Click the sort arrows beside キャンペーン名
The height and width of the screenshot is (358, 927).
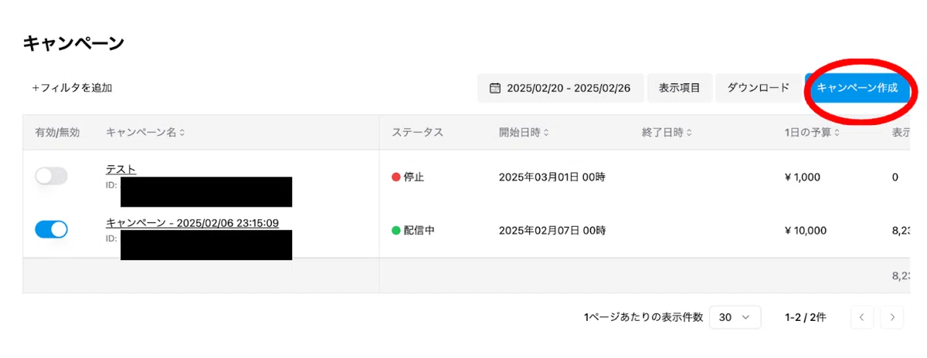click(x=182, y=133)
